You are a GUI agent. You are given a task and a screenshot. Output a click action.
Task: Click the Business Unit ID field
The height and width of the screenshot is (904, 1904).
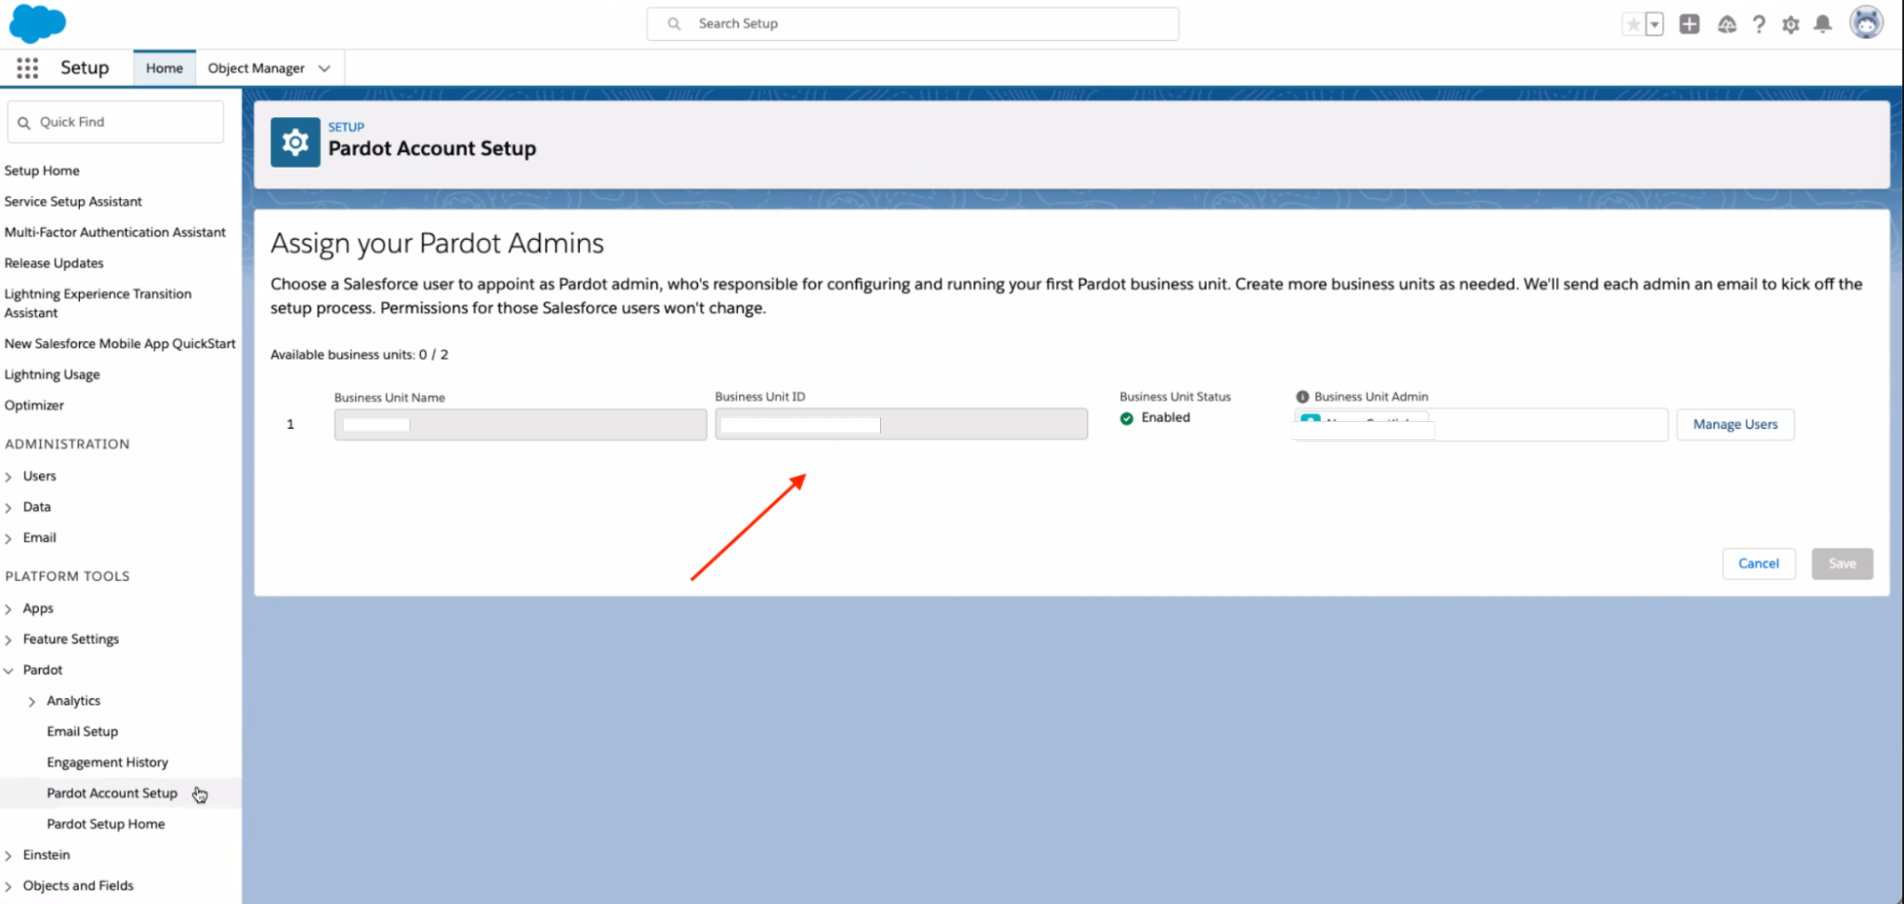pyautogui.click(x=901, y=424)
